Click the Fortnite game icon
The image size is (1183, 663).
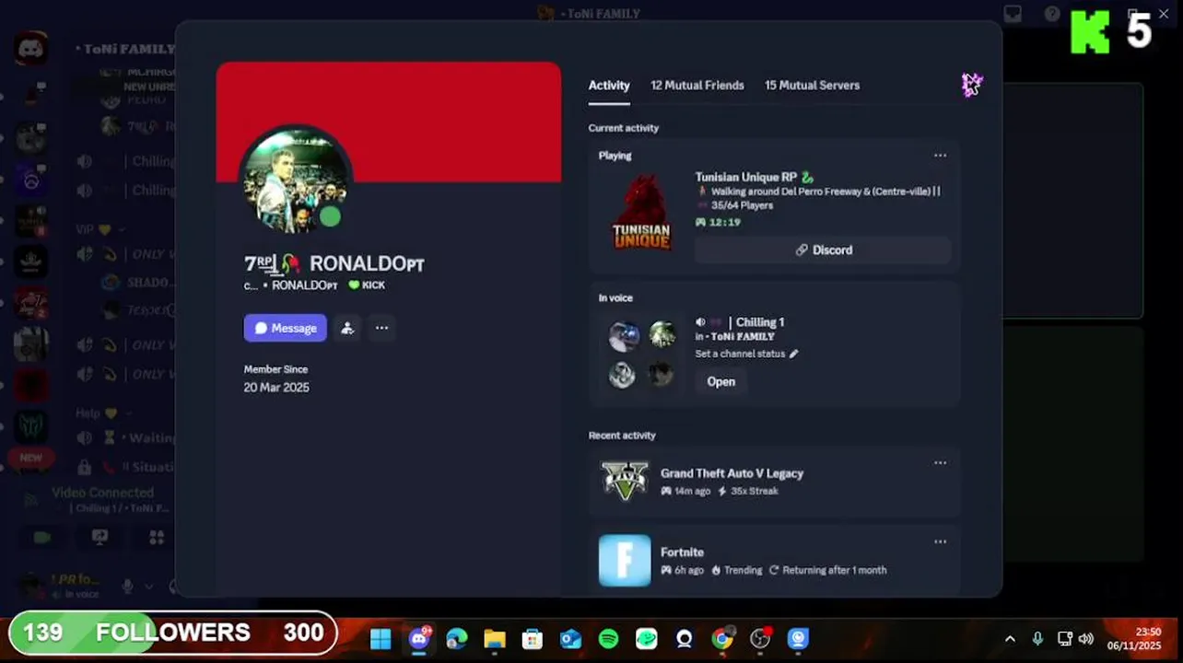(x=625, y=560)
